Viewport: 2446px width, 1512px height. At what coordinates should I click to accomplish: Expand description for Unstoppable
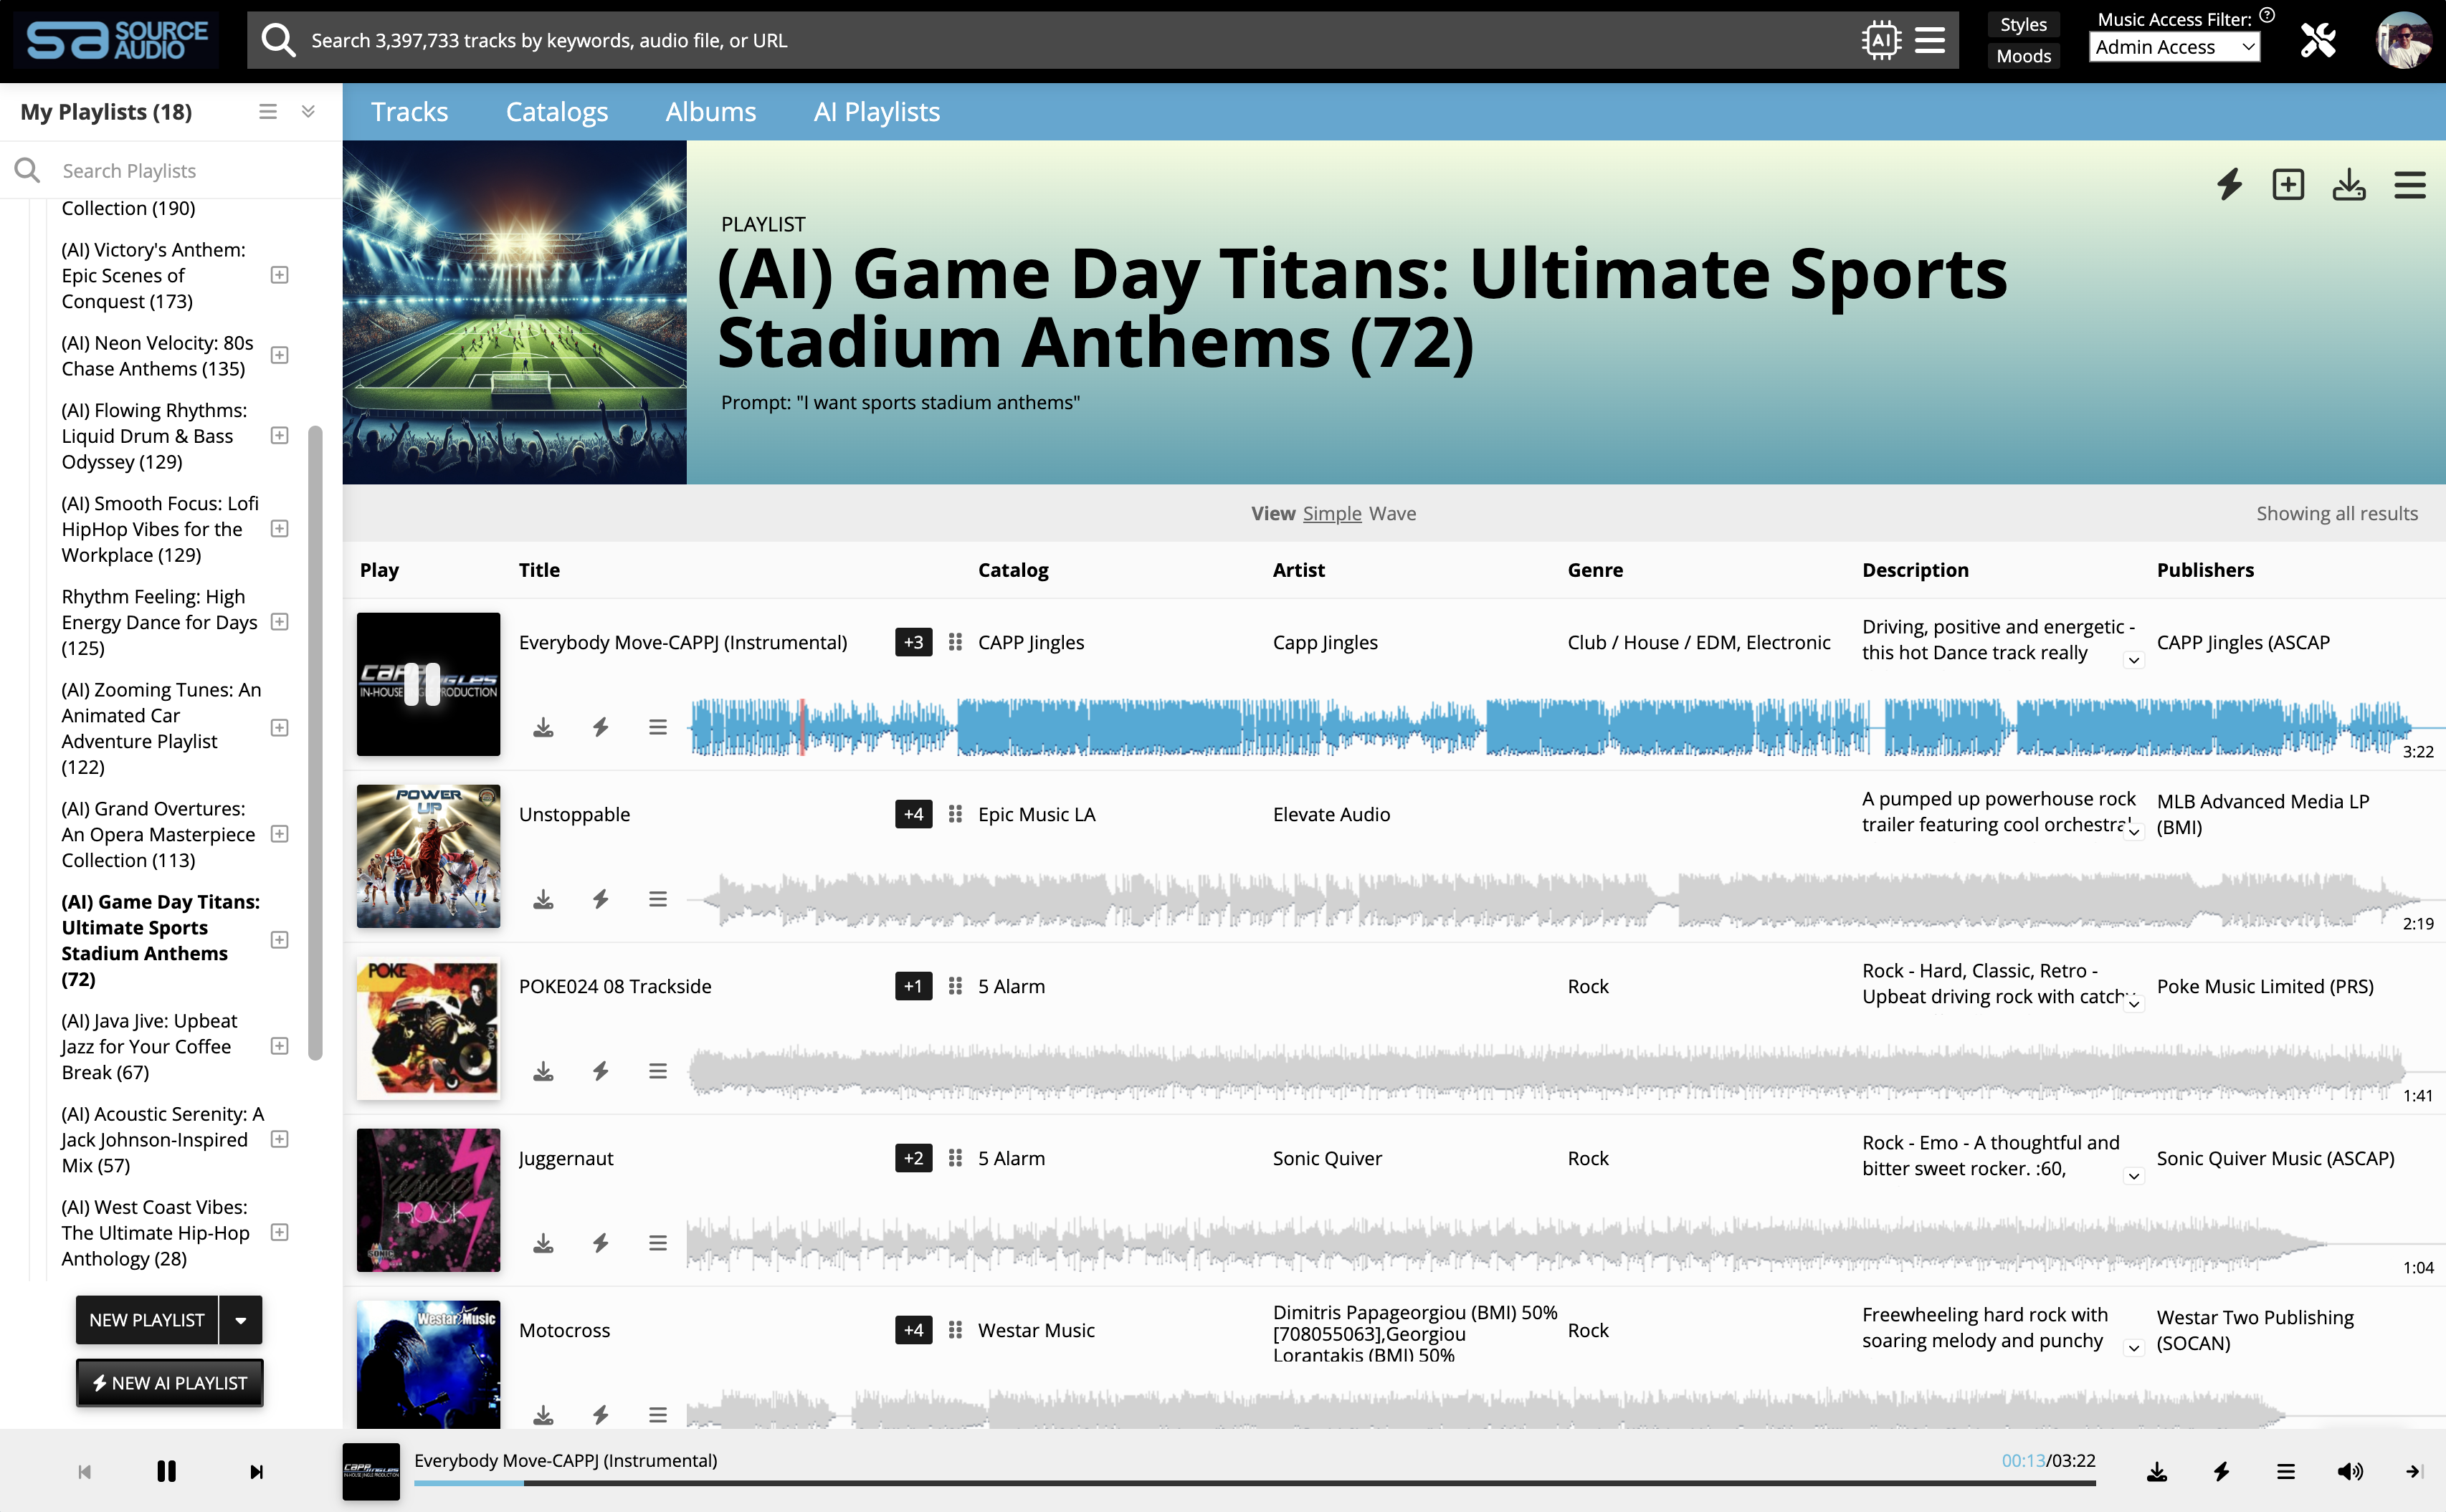2133,832
